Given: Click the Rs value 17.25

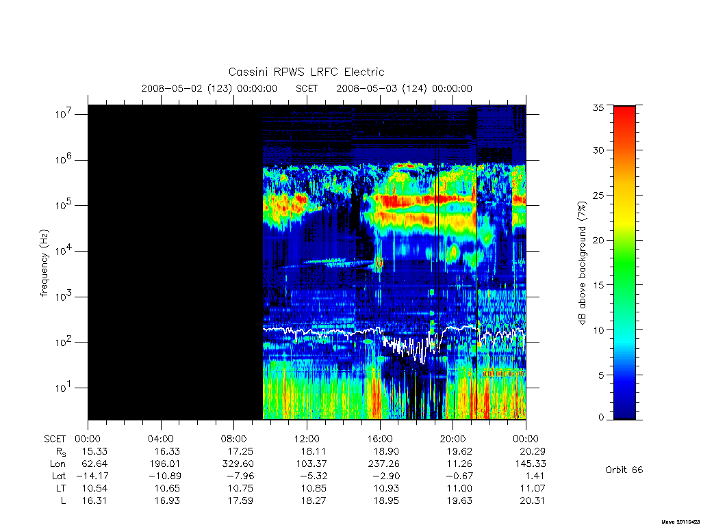Looking at the screenshot, I should [x=240, y=451].
